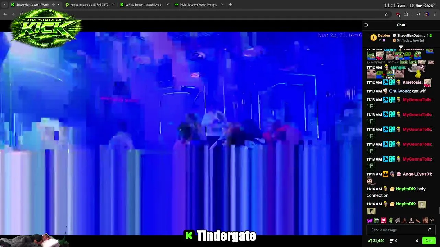Open the shop icon next to 0

[392, 241]
